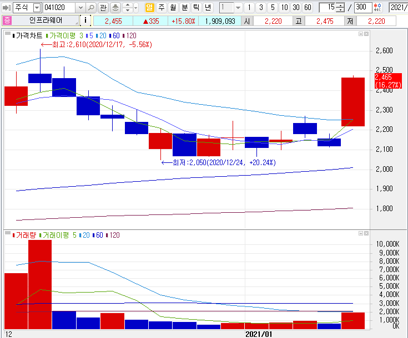Screen dimensions: 408x338
Task: Click the 20-day volume MA legend
Action: pyautogui.click(x=84, y=235)
